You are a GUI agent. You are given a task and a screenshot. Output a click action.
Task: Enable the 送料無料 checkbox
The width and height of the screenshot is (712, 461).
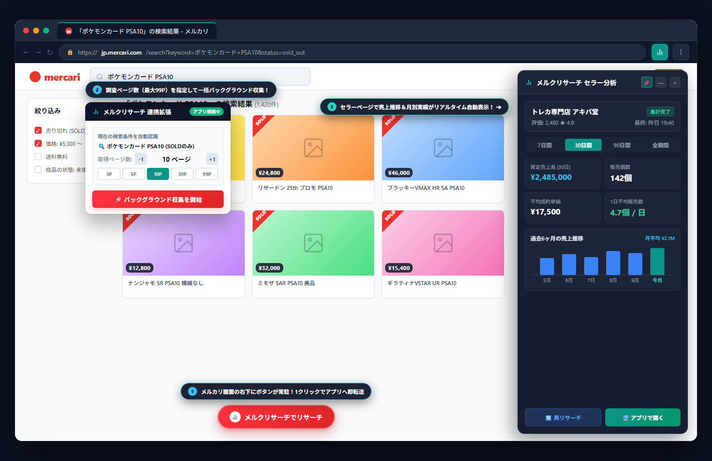[x=38, y=156]
